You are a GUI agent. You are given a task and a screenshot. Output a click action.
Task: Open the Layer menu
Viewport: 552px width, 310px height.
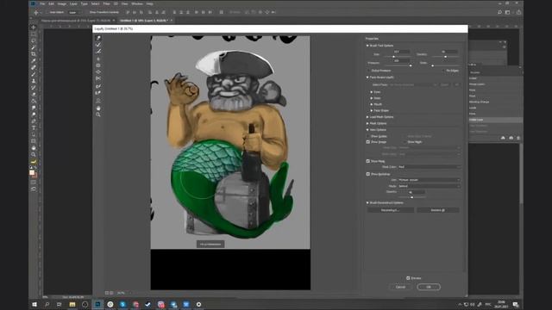73,3
